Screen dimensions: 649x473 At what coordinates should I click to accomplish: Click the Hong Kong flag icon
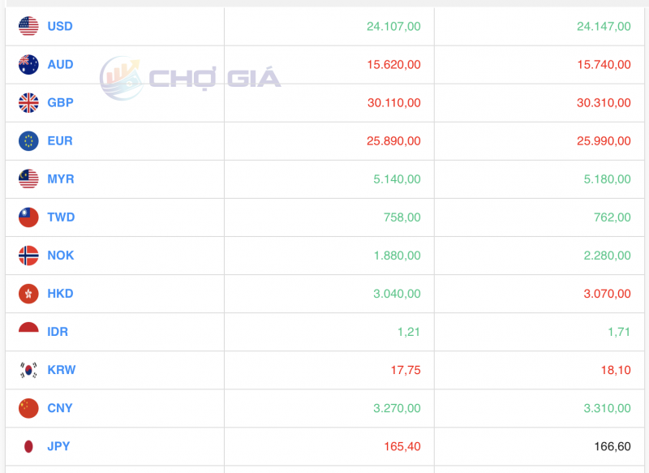[x=28, y=294]
